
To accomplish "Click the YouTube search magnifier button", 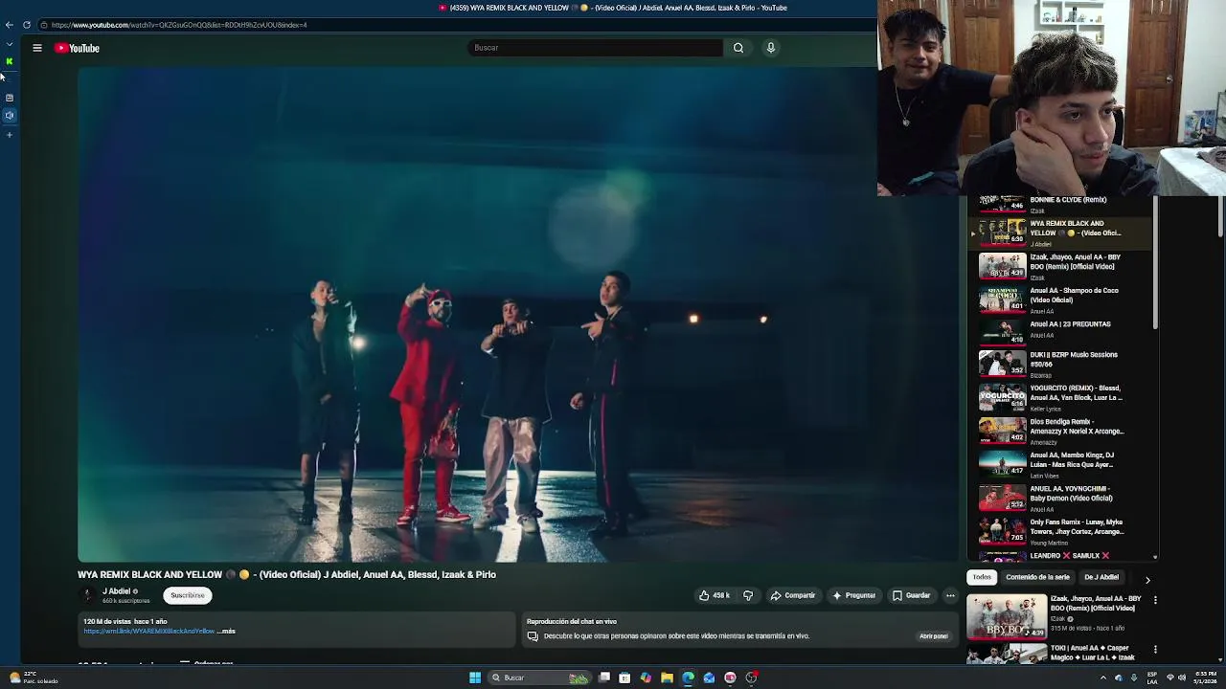I will pyautogui.click(x=738, y=48).
